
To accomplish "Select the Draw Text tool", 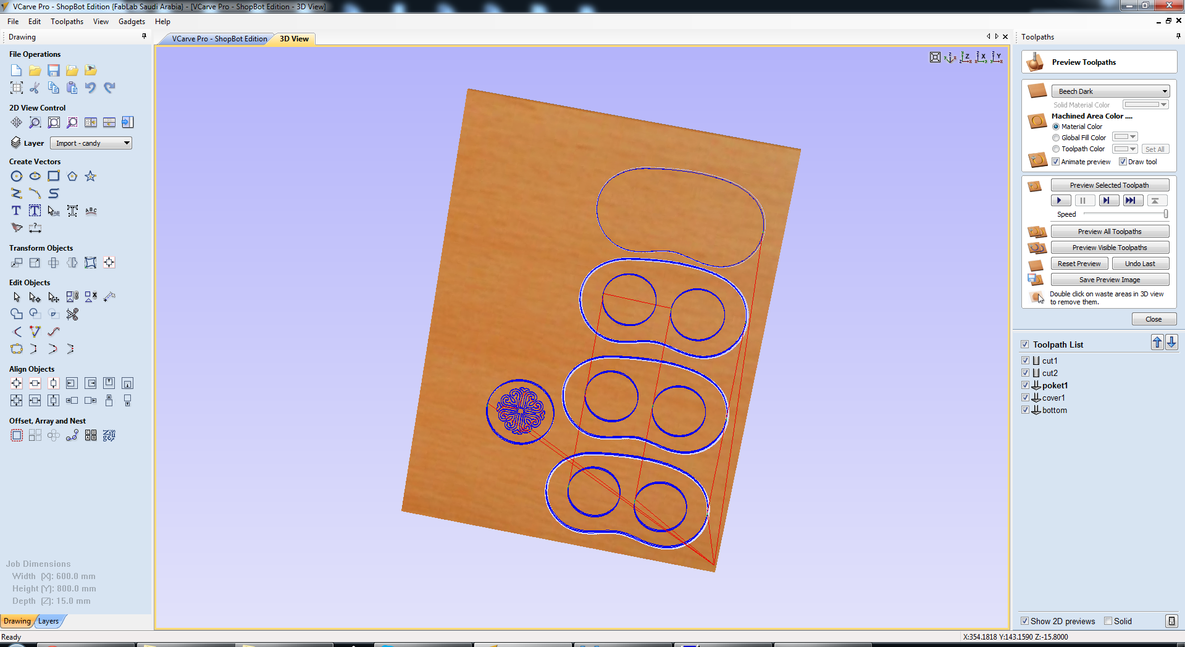I will tap(17, 211).
